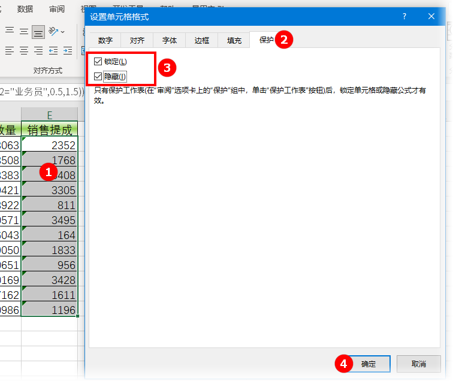Select cell with value 3495
Screen dimensions: 453x381
(x=49, y=219)
